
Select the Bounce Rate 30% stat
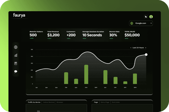114,35
